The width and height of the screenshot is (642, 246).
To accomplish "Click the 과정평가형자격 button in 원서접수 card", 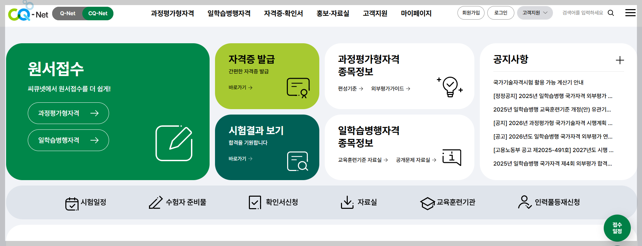I will click(68, 113).
